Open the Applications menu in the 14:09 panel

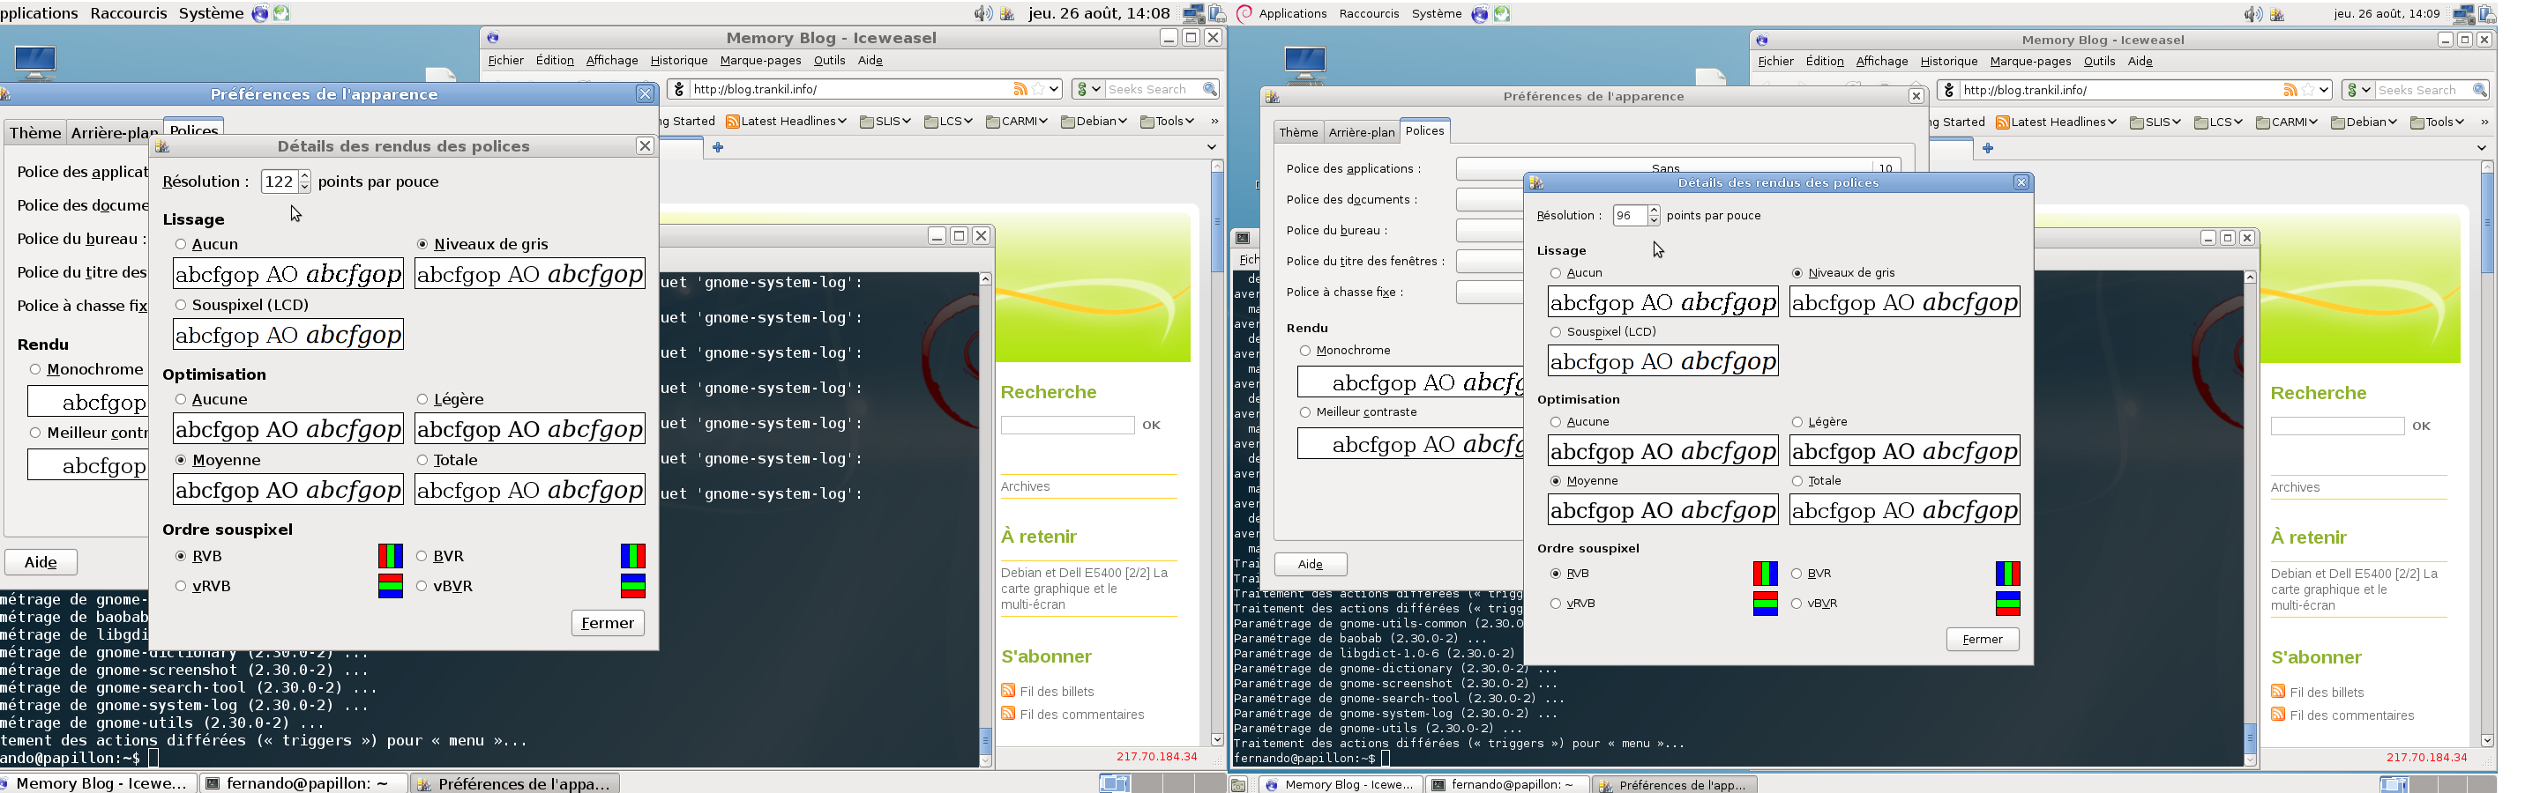tap(1293, 13)
